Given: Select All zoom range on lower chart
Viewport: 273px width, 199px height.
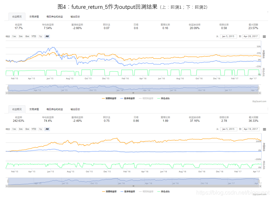Looking at the screenshot, I should coord(47,129).
